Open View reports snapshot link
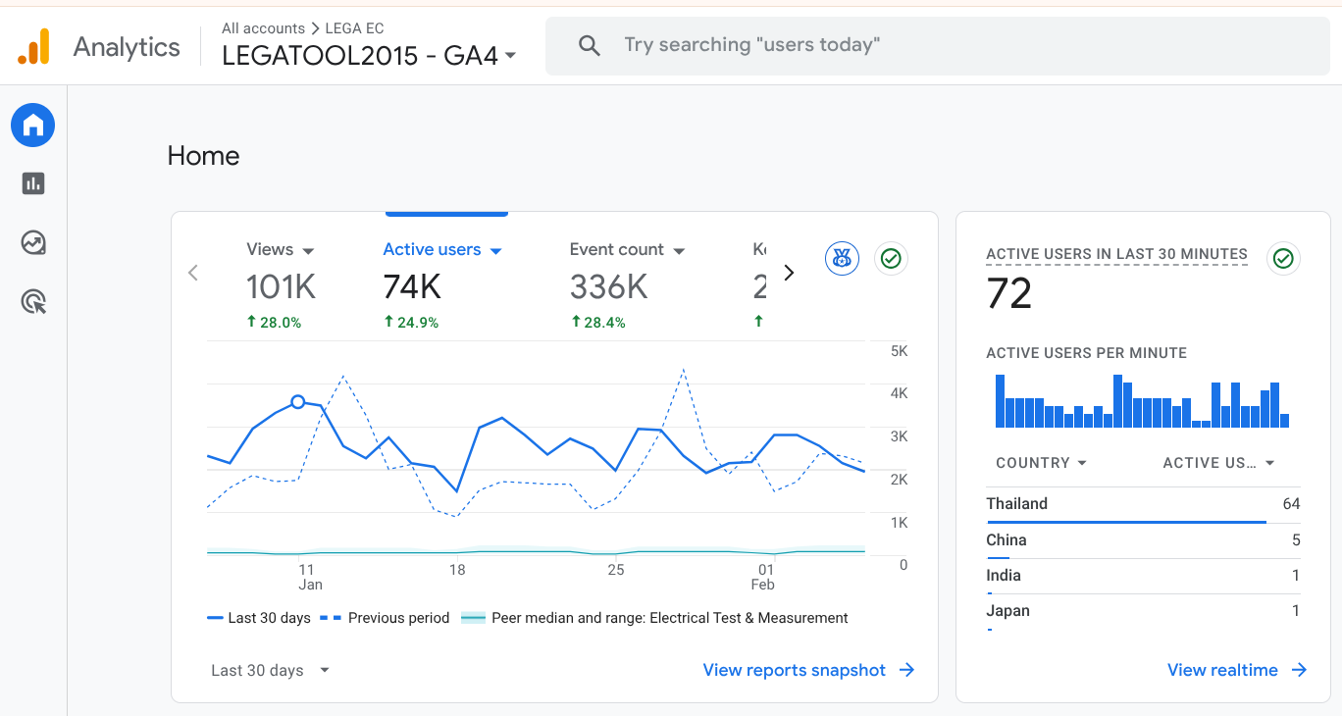 [x=808, y=671]
